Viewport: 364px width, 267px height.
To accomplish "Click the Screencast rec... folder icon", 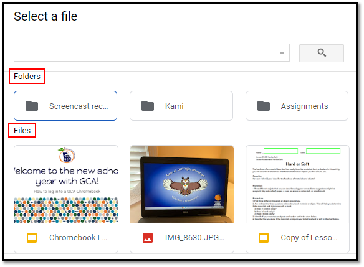I will [32, 106].
